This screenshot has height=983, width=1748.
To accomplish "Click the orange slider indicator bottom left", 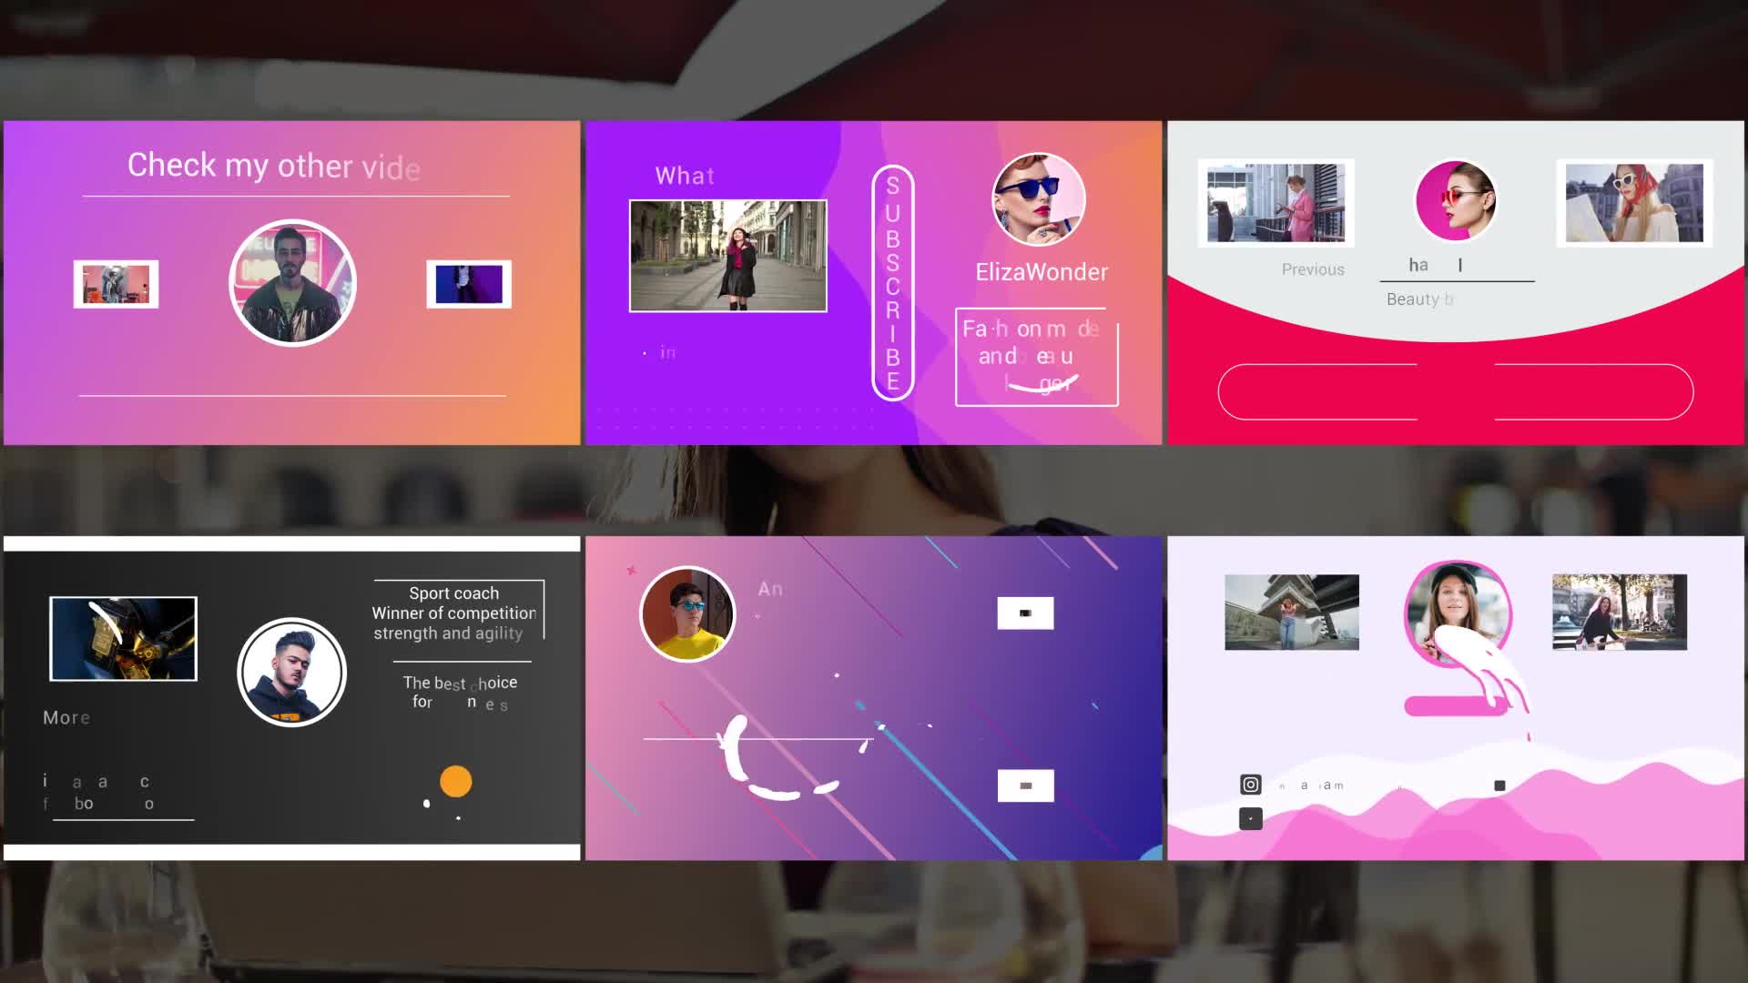I will coord(455,781).
